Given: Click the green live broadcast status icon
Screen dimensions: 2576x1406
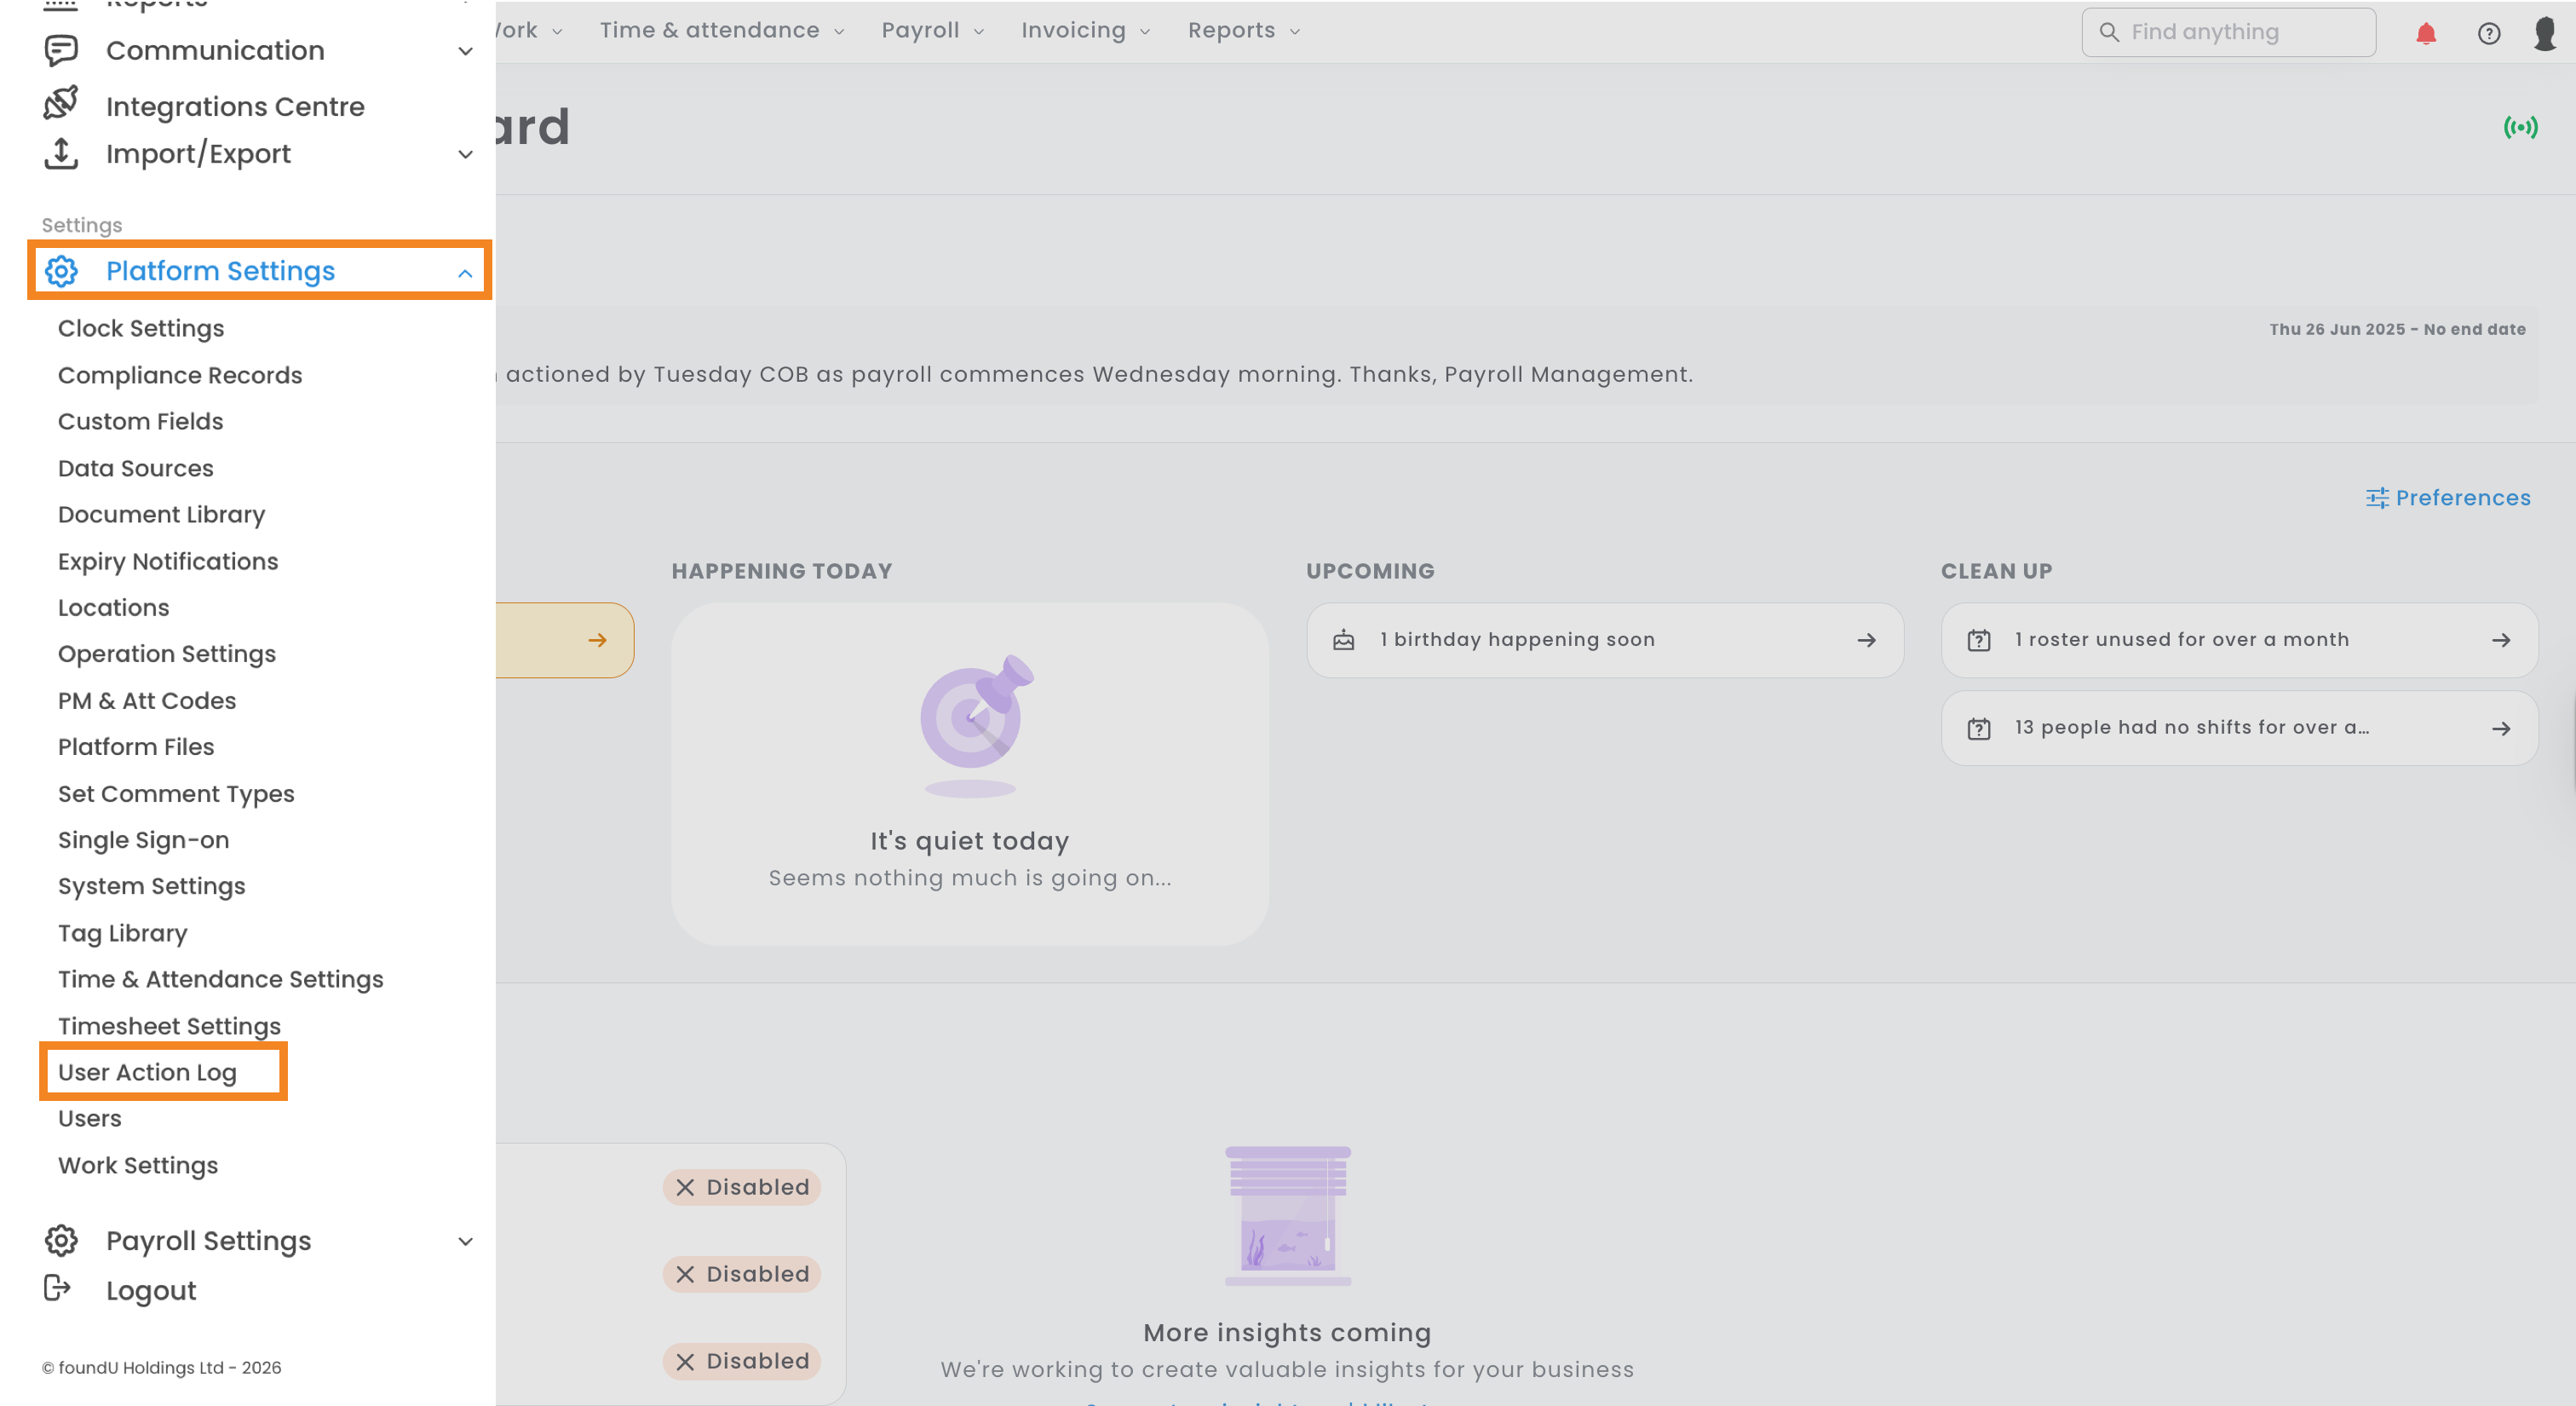Looking at the screenshot, I should [x=2520, y=127].
